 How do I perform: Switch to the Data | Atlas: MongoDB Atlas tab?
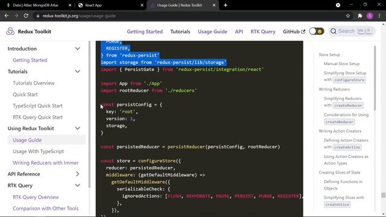[36, 5]
